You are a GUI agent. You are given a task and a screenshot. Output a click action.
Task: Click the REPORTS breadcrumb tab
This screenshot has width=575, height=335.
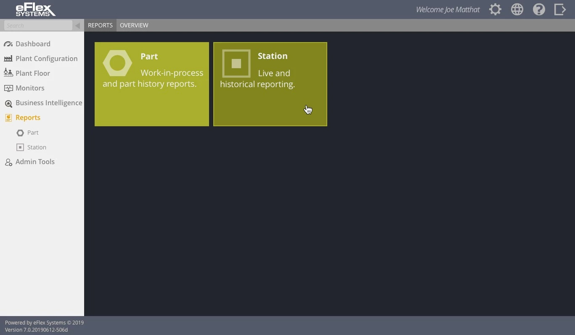pos(100,25)
